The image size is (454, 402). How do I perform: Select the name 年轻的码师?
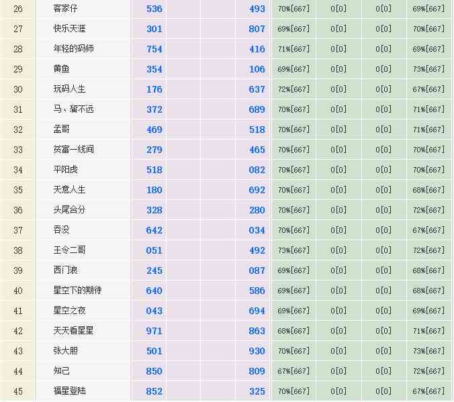(75, 49)
